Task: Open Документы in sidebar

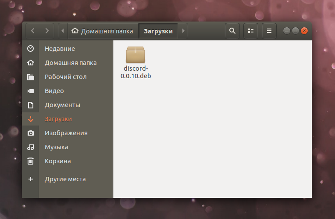Action: (x=62, y=105)
